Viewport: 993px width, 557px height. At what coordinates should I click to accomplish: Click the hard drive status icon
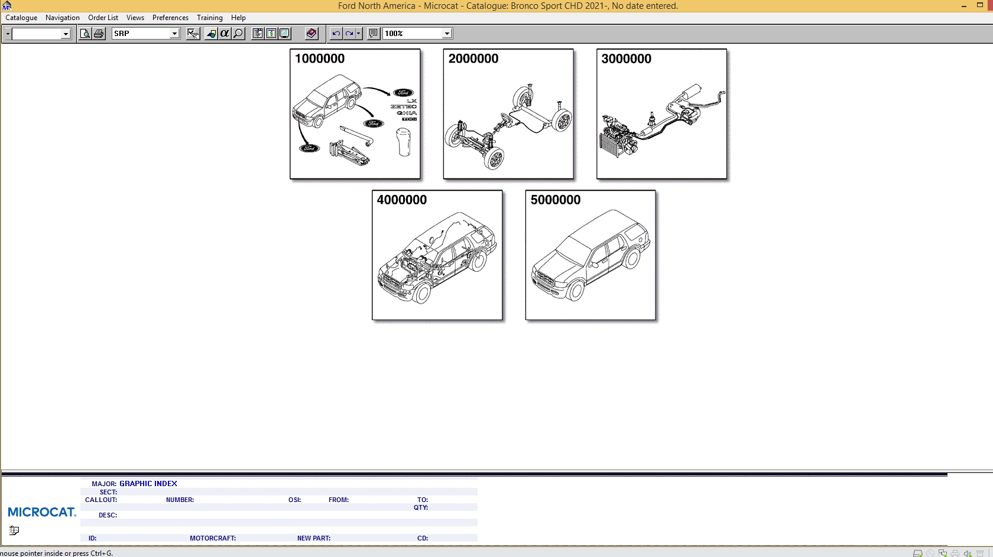click(918, 553)
